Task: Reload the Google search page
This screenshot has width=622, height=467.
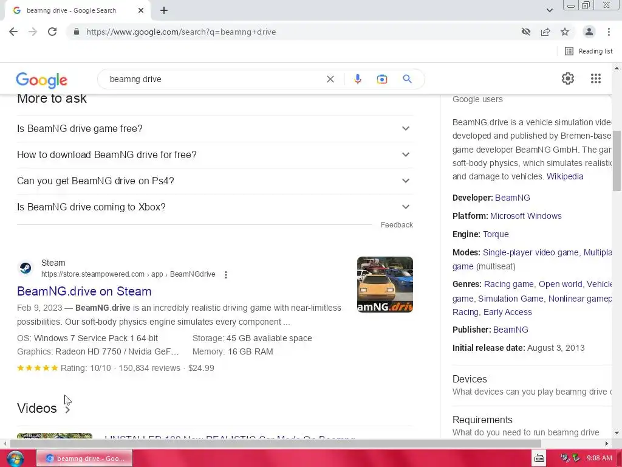Action: pyautogui.click(x=52, y=32)
